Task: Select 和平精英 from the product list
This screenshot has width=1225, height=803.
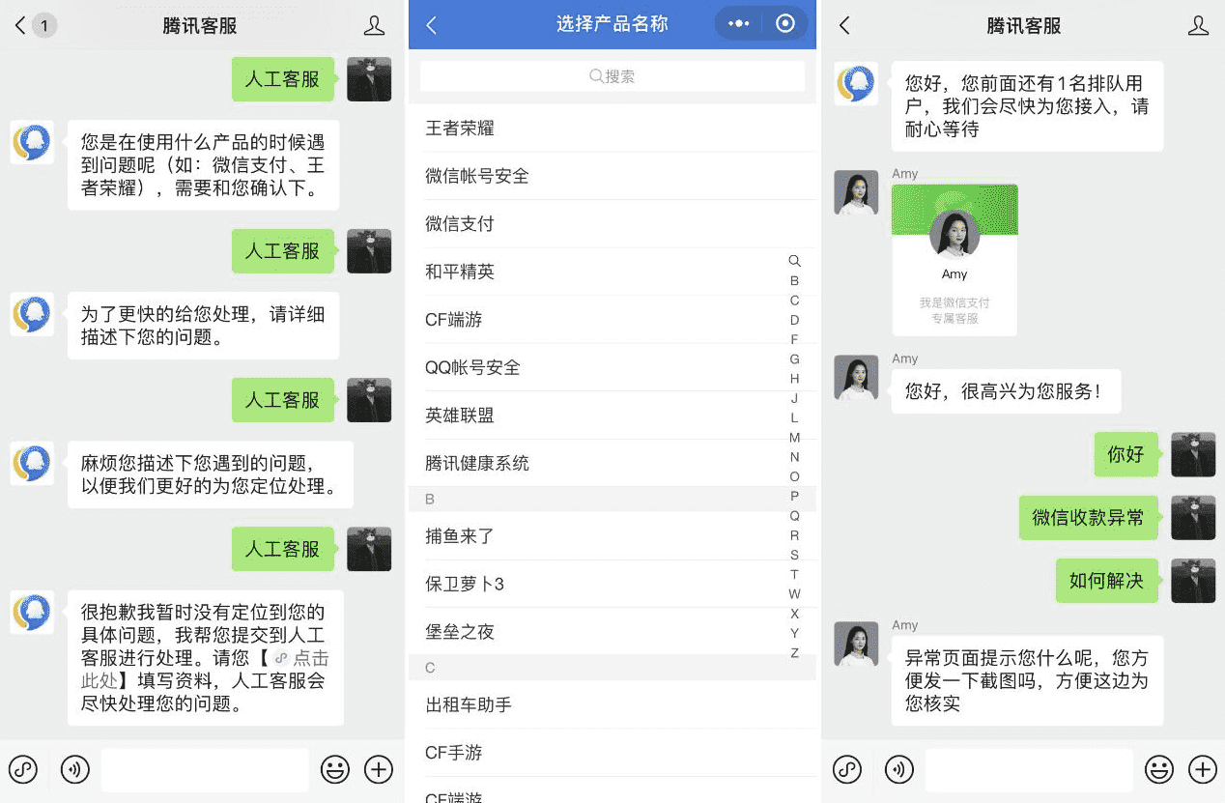Action: click(612, 272)
